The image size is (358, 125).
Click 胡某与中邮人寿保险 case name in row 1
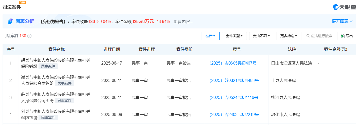point(56,63)
